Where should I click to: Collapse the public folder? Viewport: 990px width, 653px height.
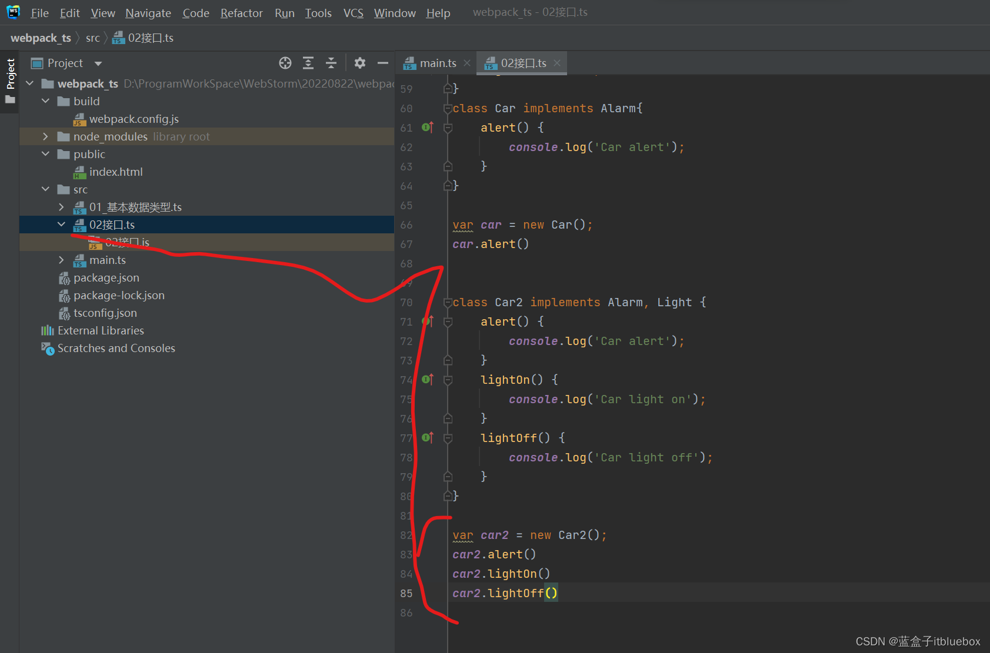pyautogui.click(x=46, y=154)
